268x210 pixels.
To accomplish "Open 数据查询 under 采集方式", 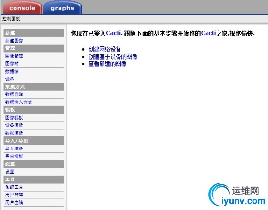I will click(x=14, y=94).
